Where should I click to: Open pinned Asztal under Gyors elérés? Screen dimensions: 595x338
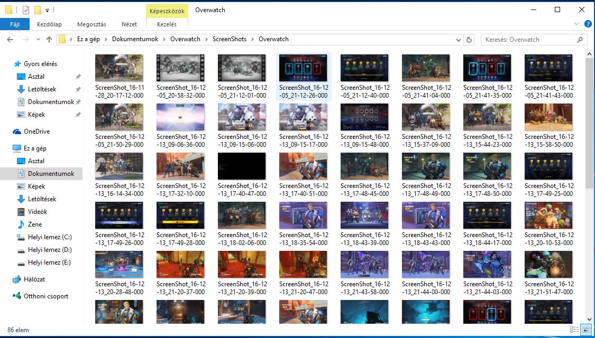[x=36, y=77]
